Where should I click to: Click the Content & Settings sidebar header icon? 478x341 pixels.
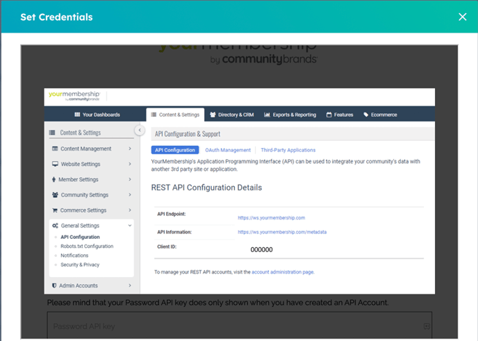(52, 133)
